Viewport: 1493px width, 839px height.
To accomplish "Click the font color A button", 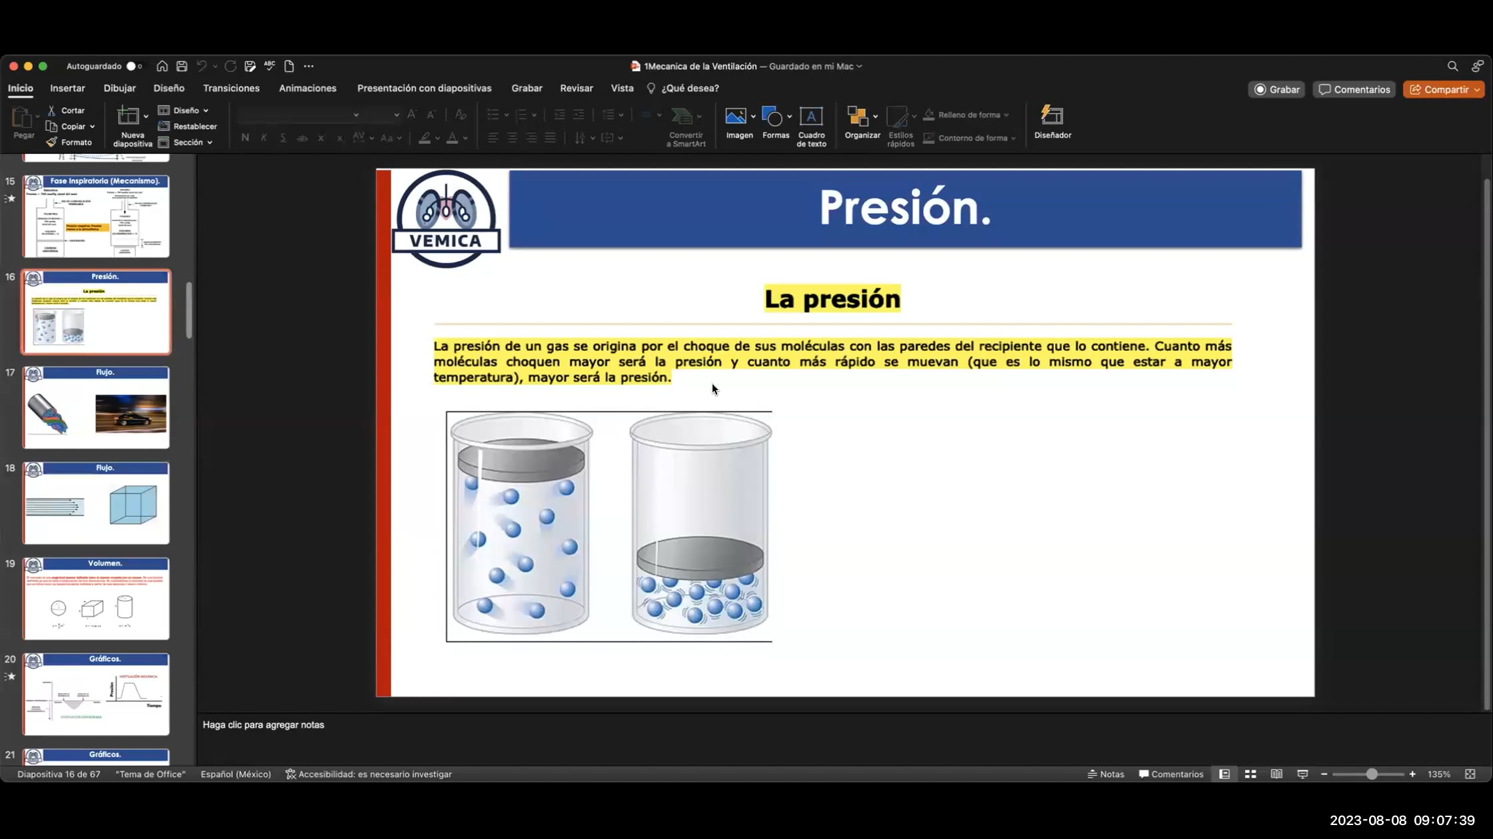I will click(x=452, y=138).
